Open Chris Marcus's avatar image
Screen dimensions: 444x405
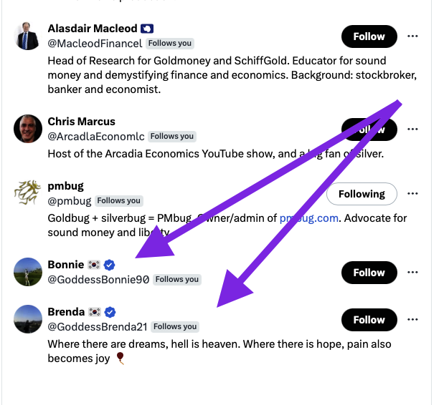coord(28,129)
